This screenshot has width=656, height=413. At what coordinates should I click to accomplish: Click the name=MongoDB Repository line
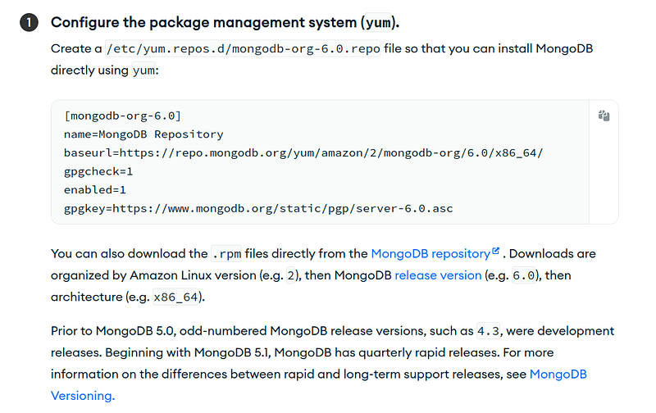click(x=143, y=134)
